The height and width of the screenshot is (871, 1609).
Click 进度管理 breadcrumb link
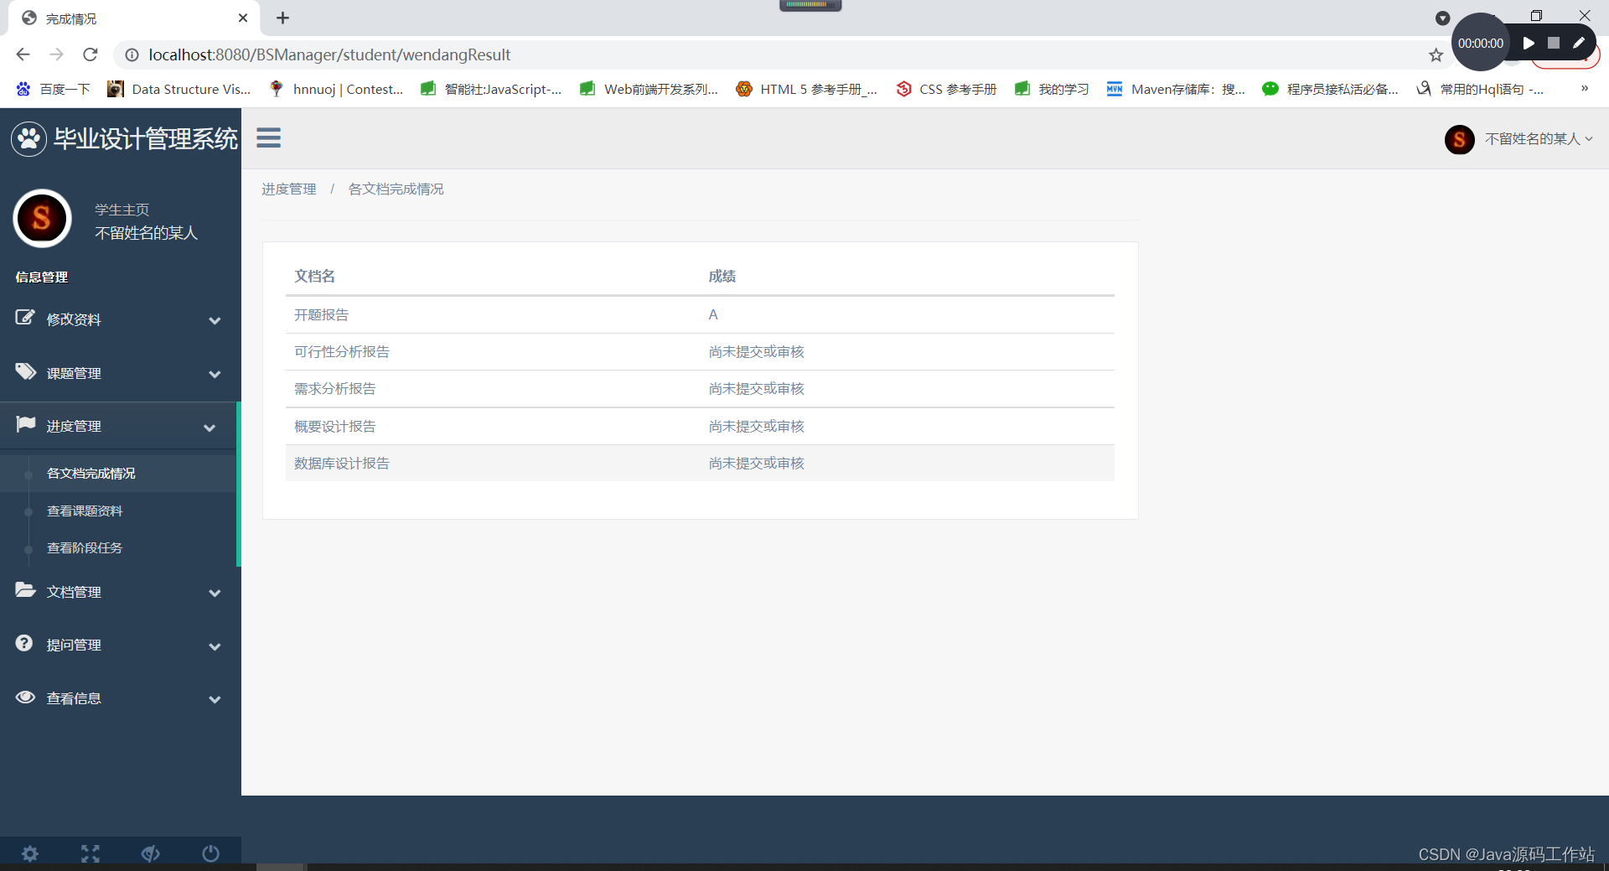point(289,189)
